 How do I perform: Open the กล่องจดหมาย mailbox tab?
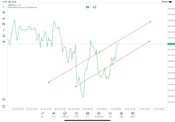99,115
